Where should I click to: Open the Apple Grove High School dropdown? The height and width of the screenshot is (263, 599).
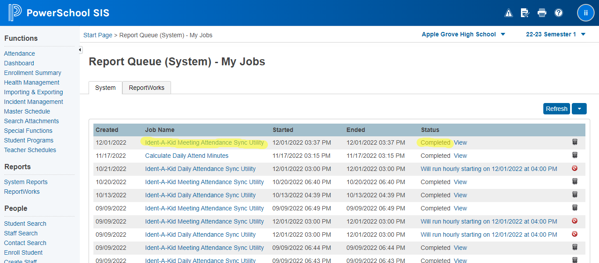click(464, 34)
